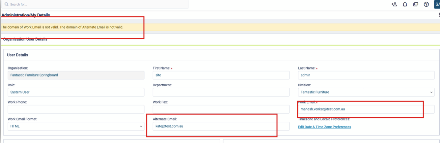Click the stacked windows icon
This screenshot has height=143, width=440.
(416, 5)
